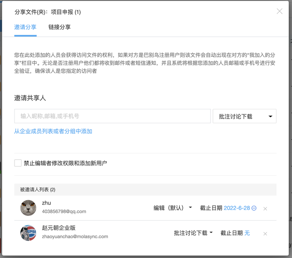Click the email zhaoyuanchao@molasync.com
The height and width of the screenshot is (258, 292).
(75, 237)
